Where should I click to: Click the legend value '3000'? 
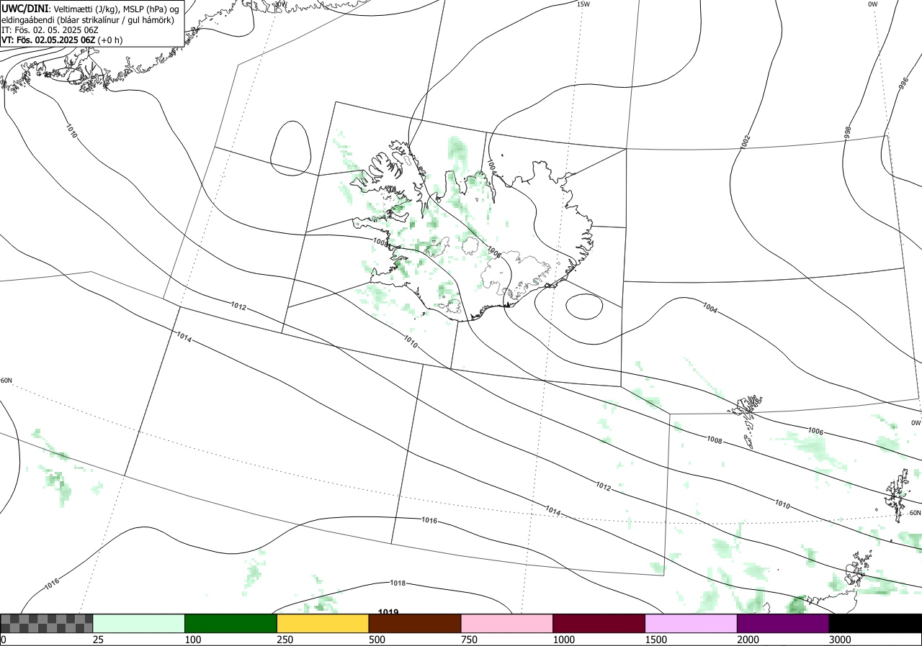[840, 640]
